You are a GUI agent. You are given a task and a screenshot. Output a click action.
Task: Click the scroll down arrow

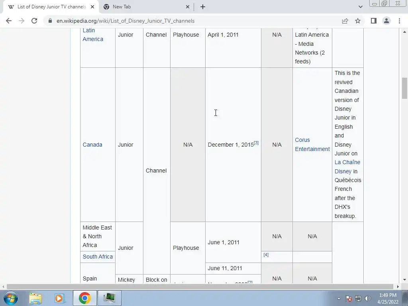click(x=404, y=280)
